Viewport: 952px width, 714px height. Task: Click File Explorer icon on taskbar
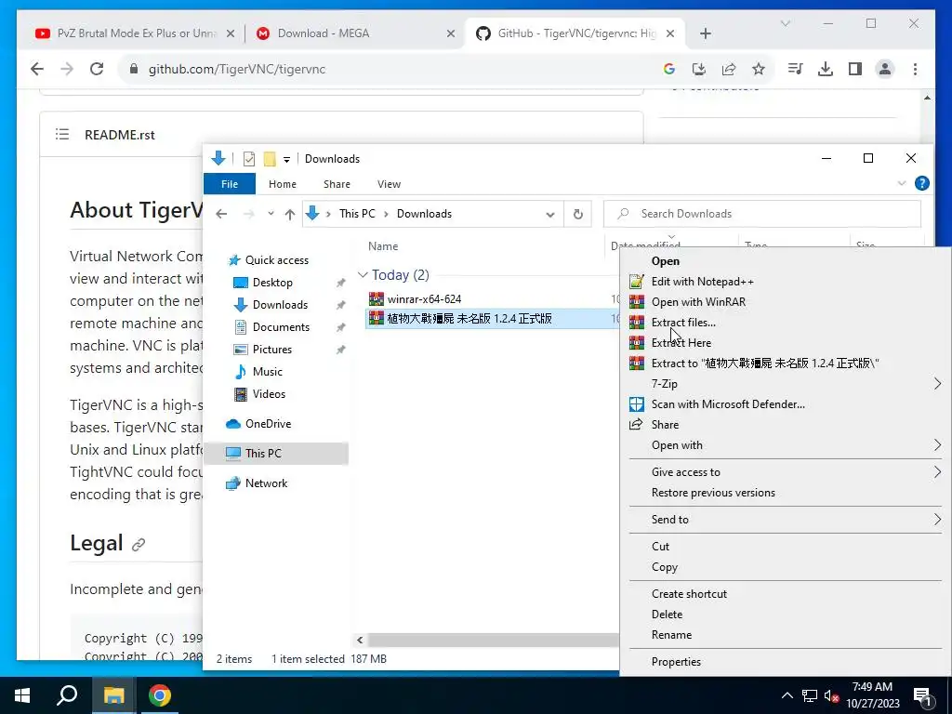point(113,695)
